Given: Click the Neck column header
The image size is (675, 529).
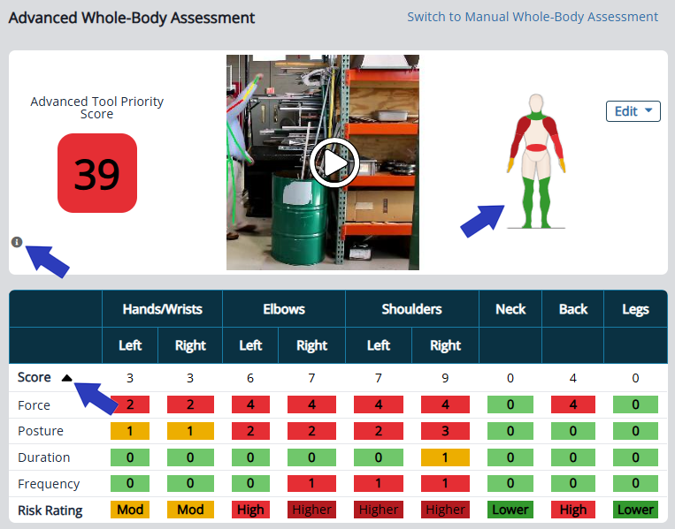Looking at the screenshot, I should [x=510, y=309].
